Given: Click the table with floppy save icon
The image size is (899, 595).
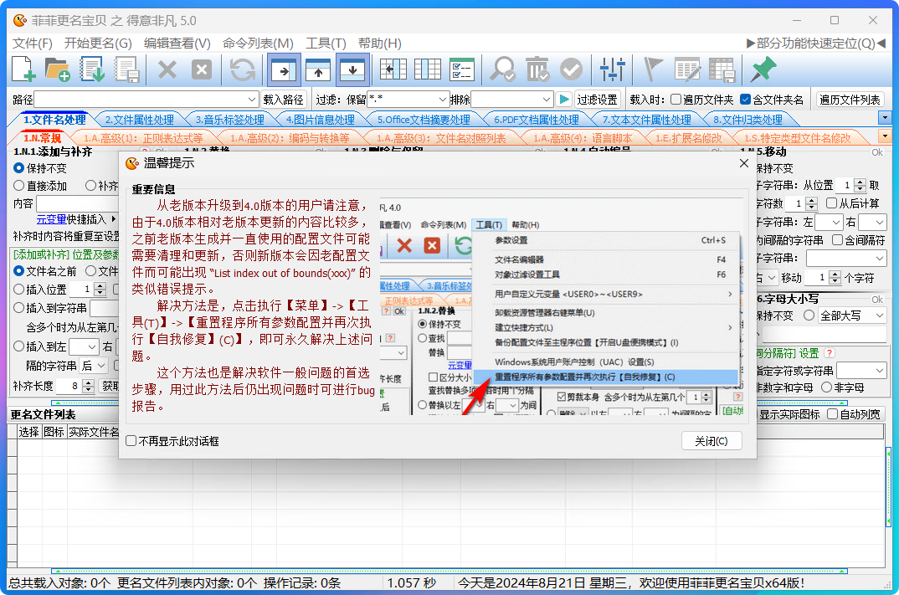Looking at the screenshot, I should (722, 70).
